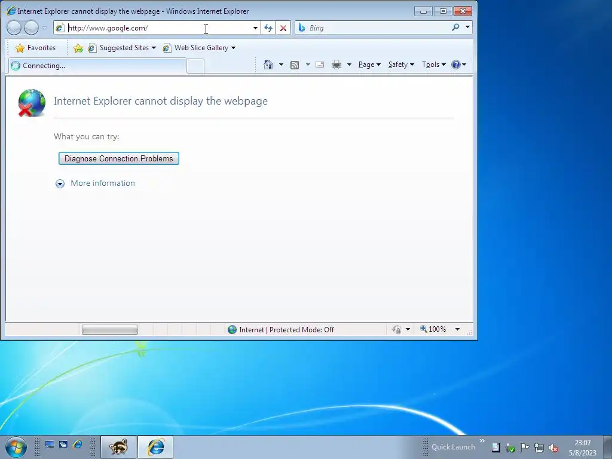Open the Web Slice Gallery link
The height and width of the screenshot is (459, 612).
(x=199, y=48)
